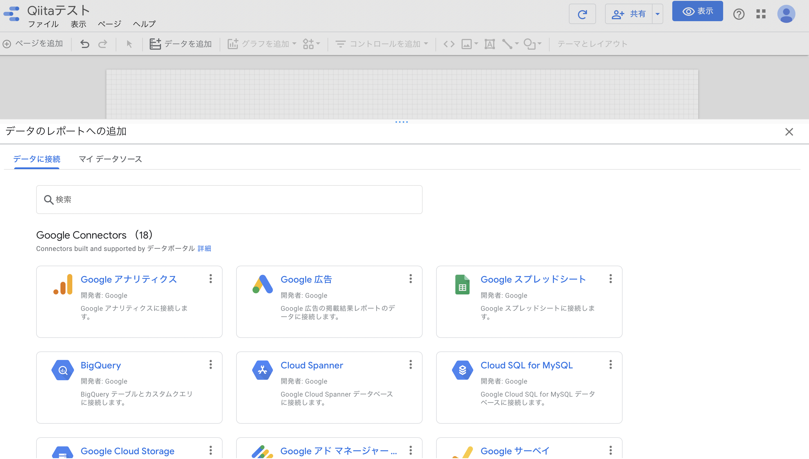This screenshot has height=459, width=809.
Task: Open the 詳細 link
Action: point(204,248)
